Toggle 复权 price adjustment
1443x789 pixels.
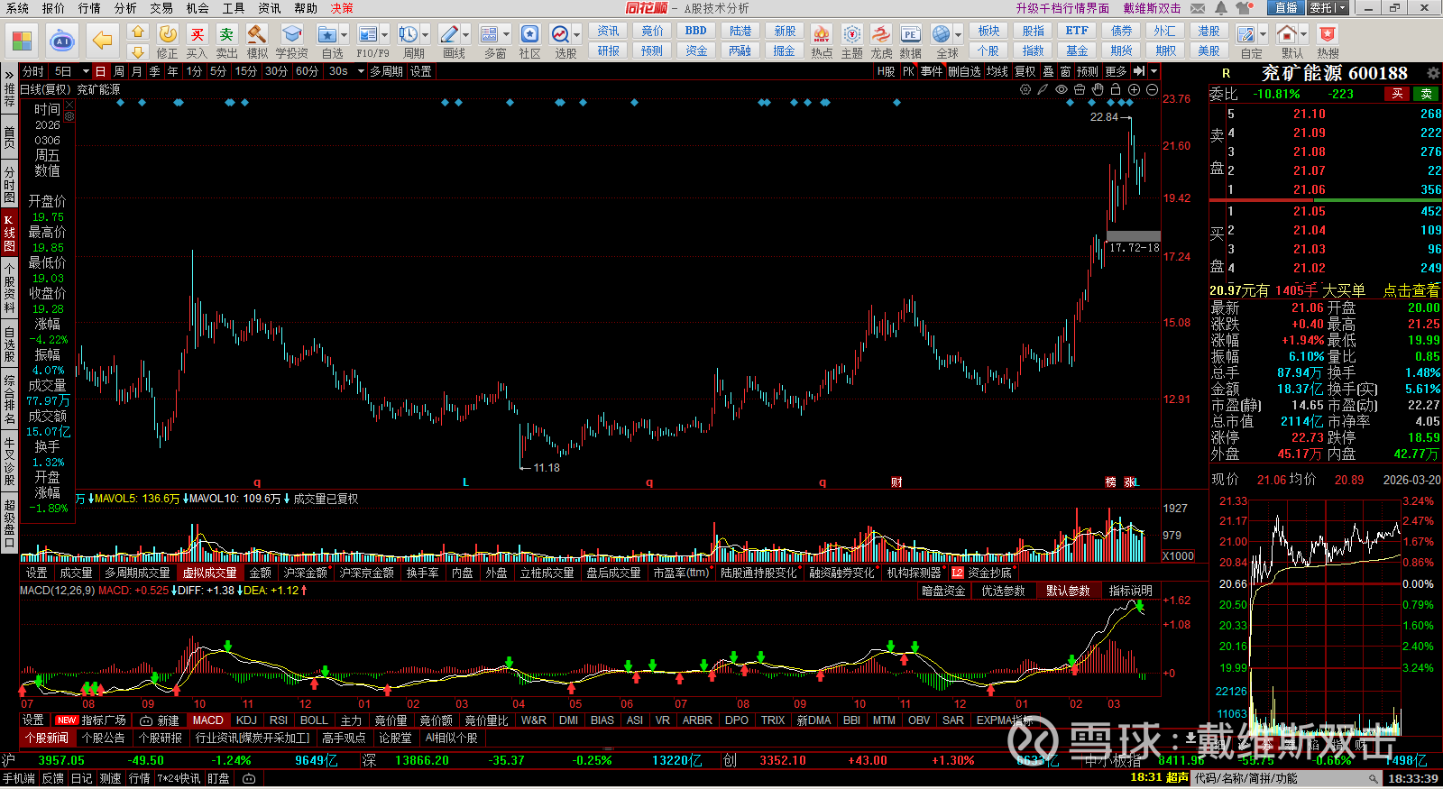click(1025, 71)
